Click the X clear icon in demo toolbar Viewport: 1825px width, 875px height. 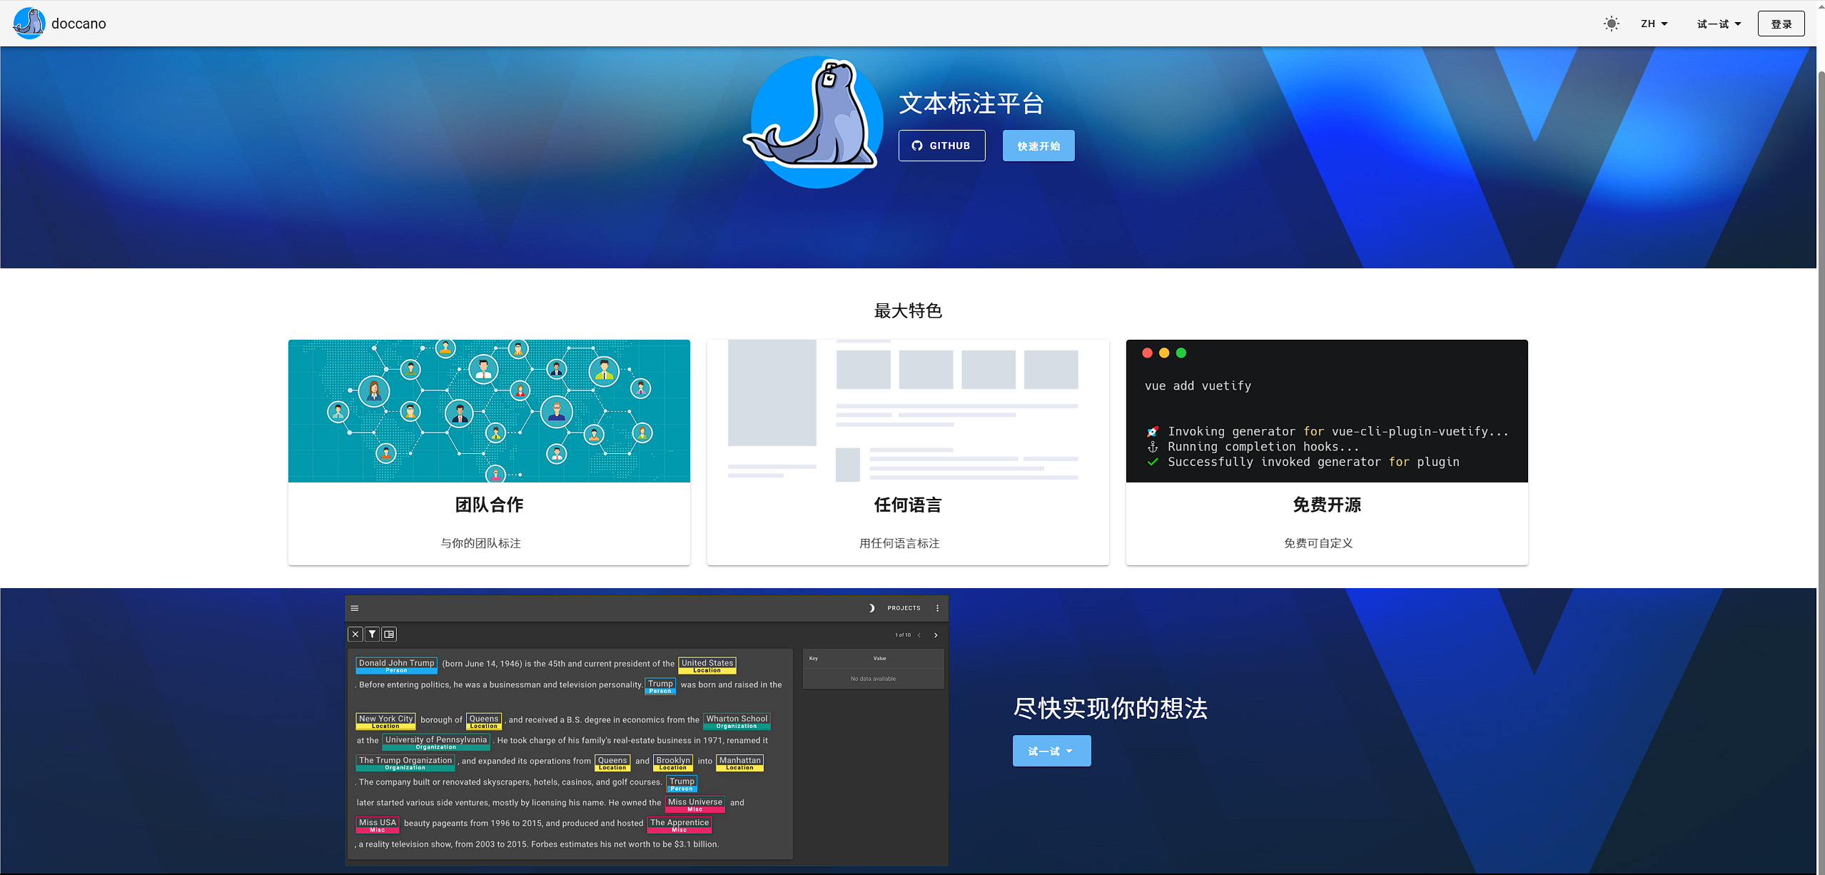pos(355,634)
